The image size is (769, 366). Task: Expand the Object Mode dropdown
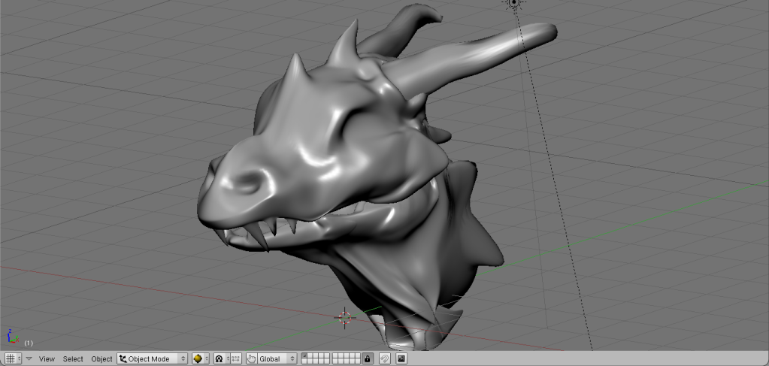tap(153, 359)
